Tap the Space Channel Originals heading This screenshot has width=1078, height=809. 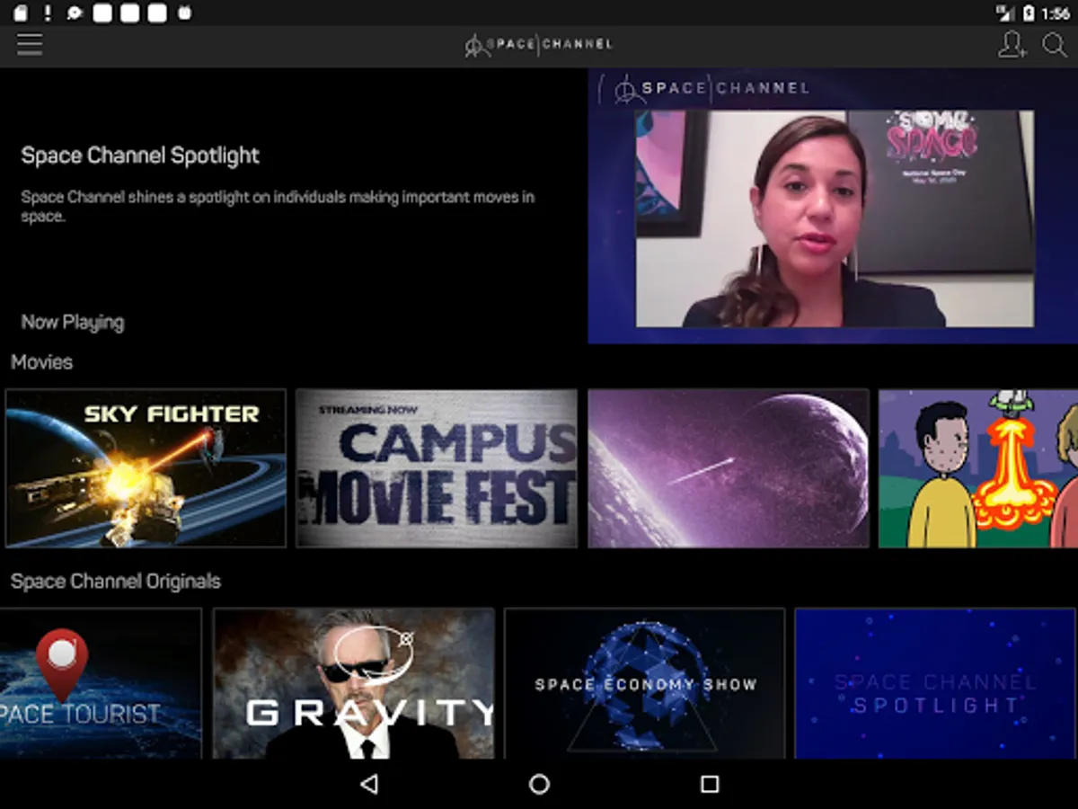point(116,582)
